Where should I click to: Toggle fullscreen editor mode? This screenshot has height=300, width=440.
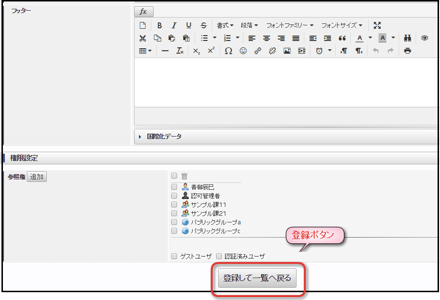377,25
